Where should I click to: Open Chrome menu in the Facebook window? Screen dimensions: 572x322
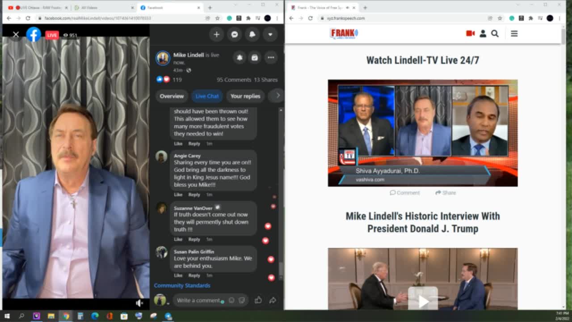[x=277, y=18]
